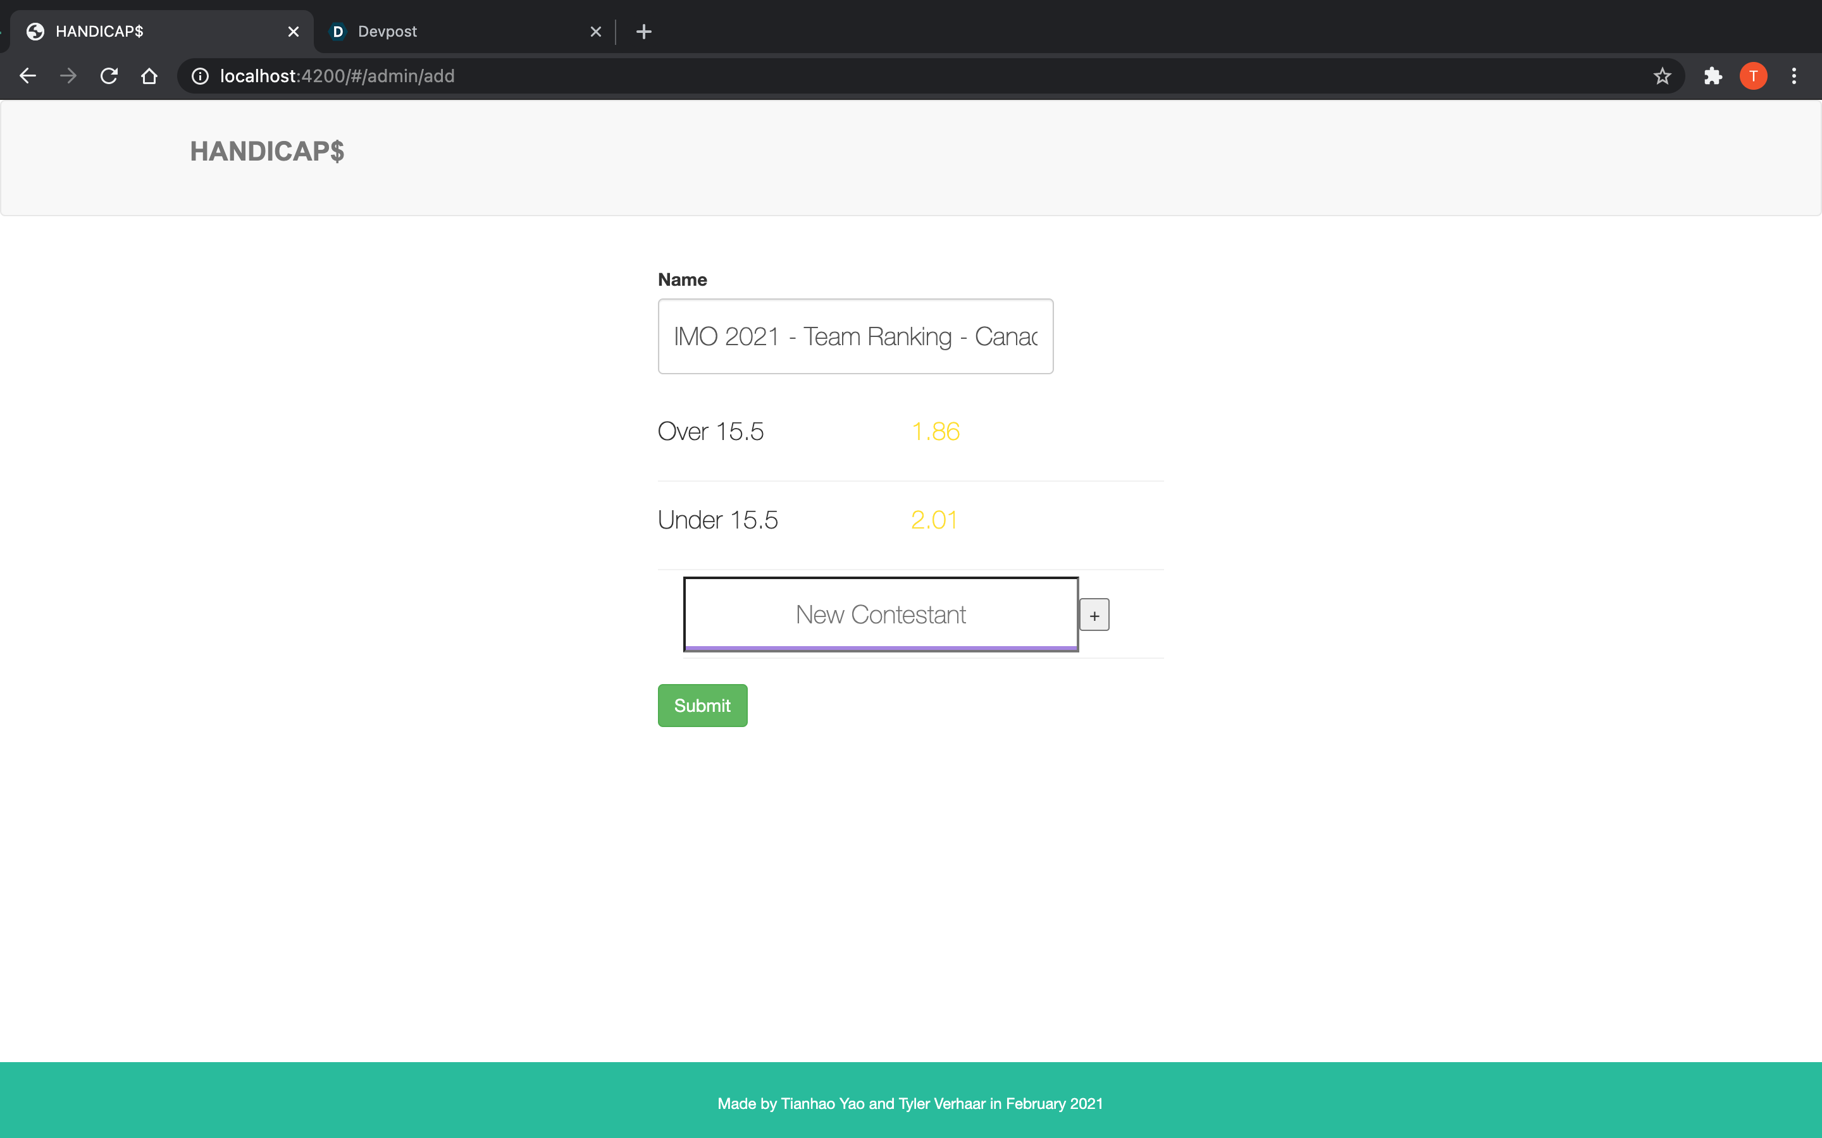
Task: Switch to the Devpost tab
Action: [452, 32]
